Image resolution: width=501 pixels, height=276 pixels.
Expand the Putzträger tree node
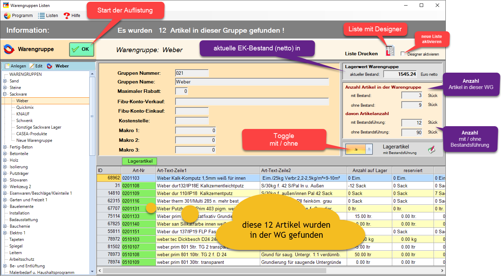tap(5, 173)
